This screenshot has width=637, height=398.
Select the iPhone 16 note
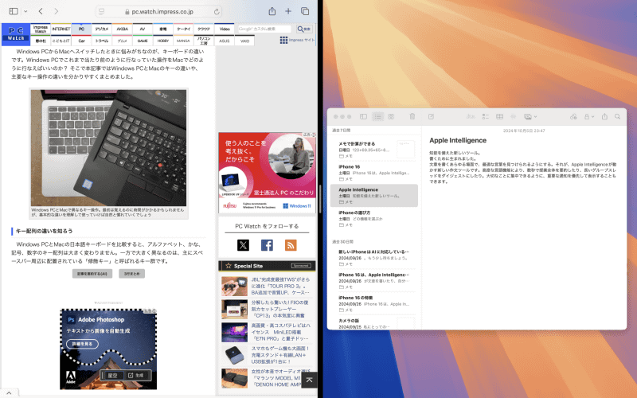click(373, 173)
